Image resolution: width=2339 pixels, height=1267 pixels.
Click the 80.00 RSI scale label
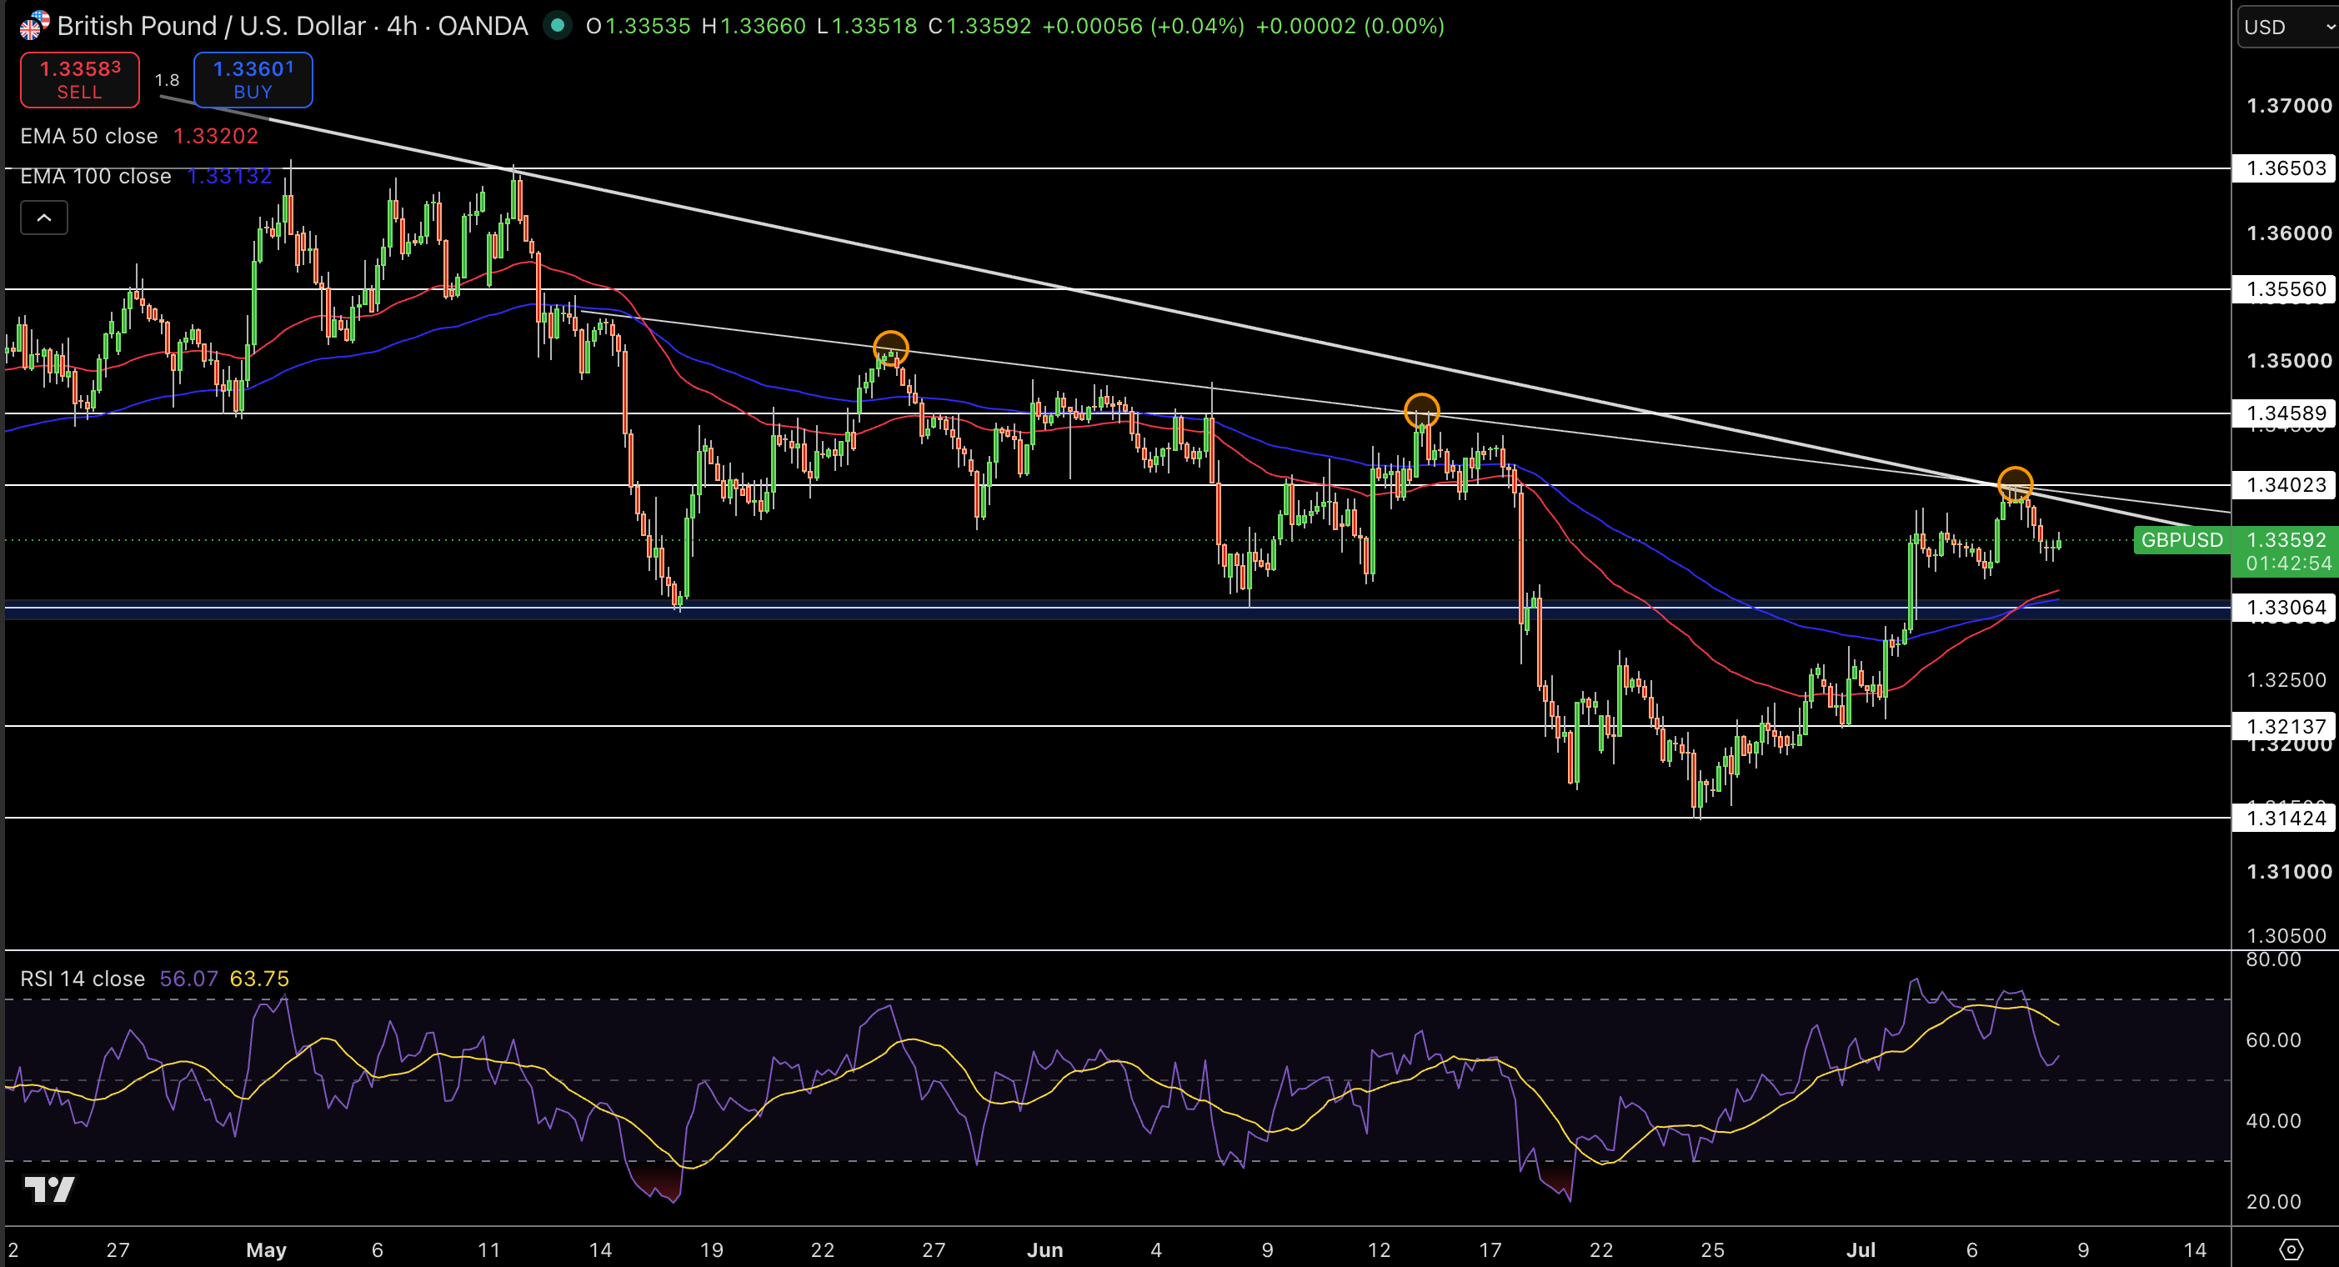[2272, 959]
